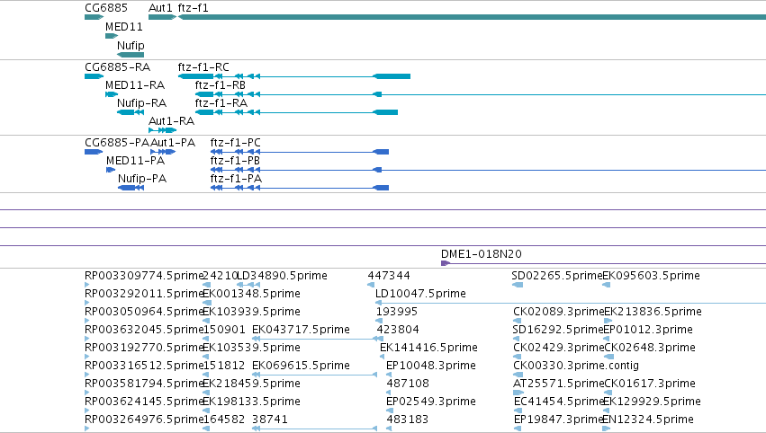Select the EK198133.5prime EST label
The width and height of the screenshot is (766, 433).
click(x=251, y=402)
